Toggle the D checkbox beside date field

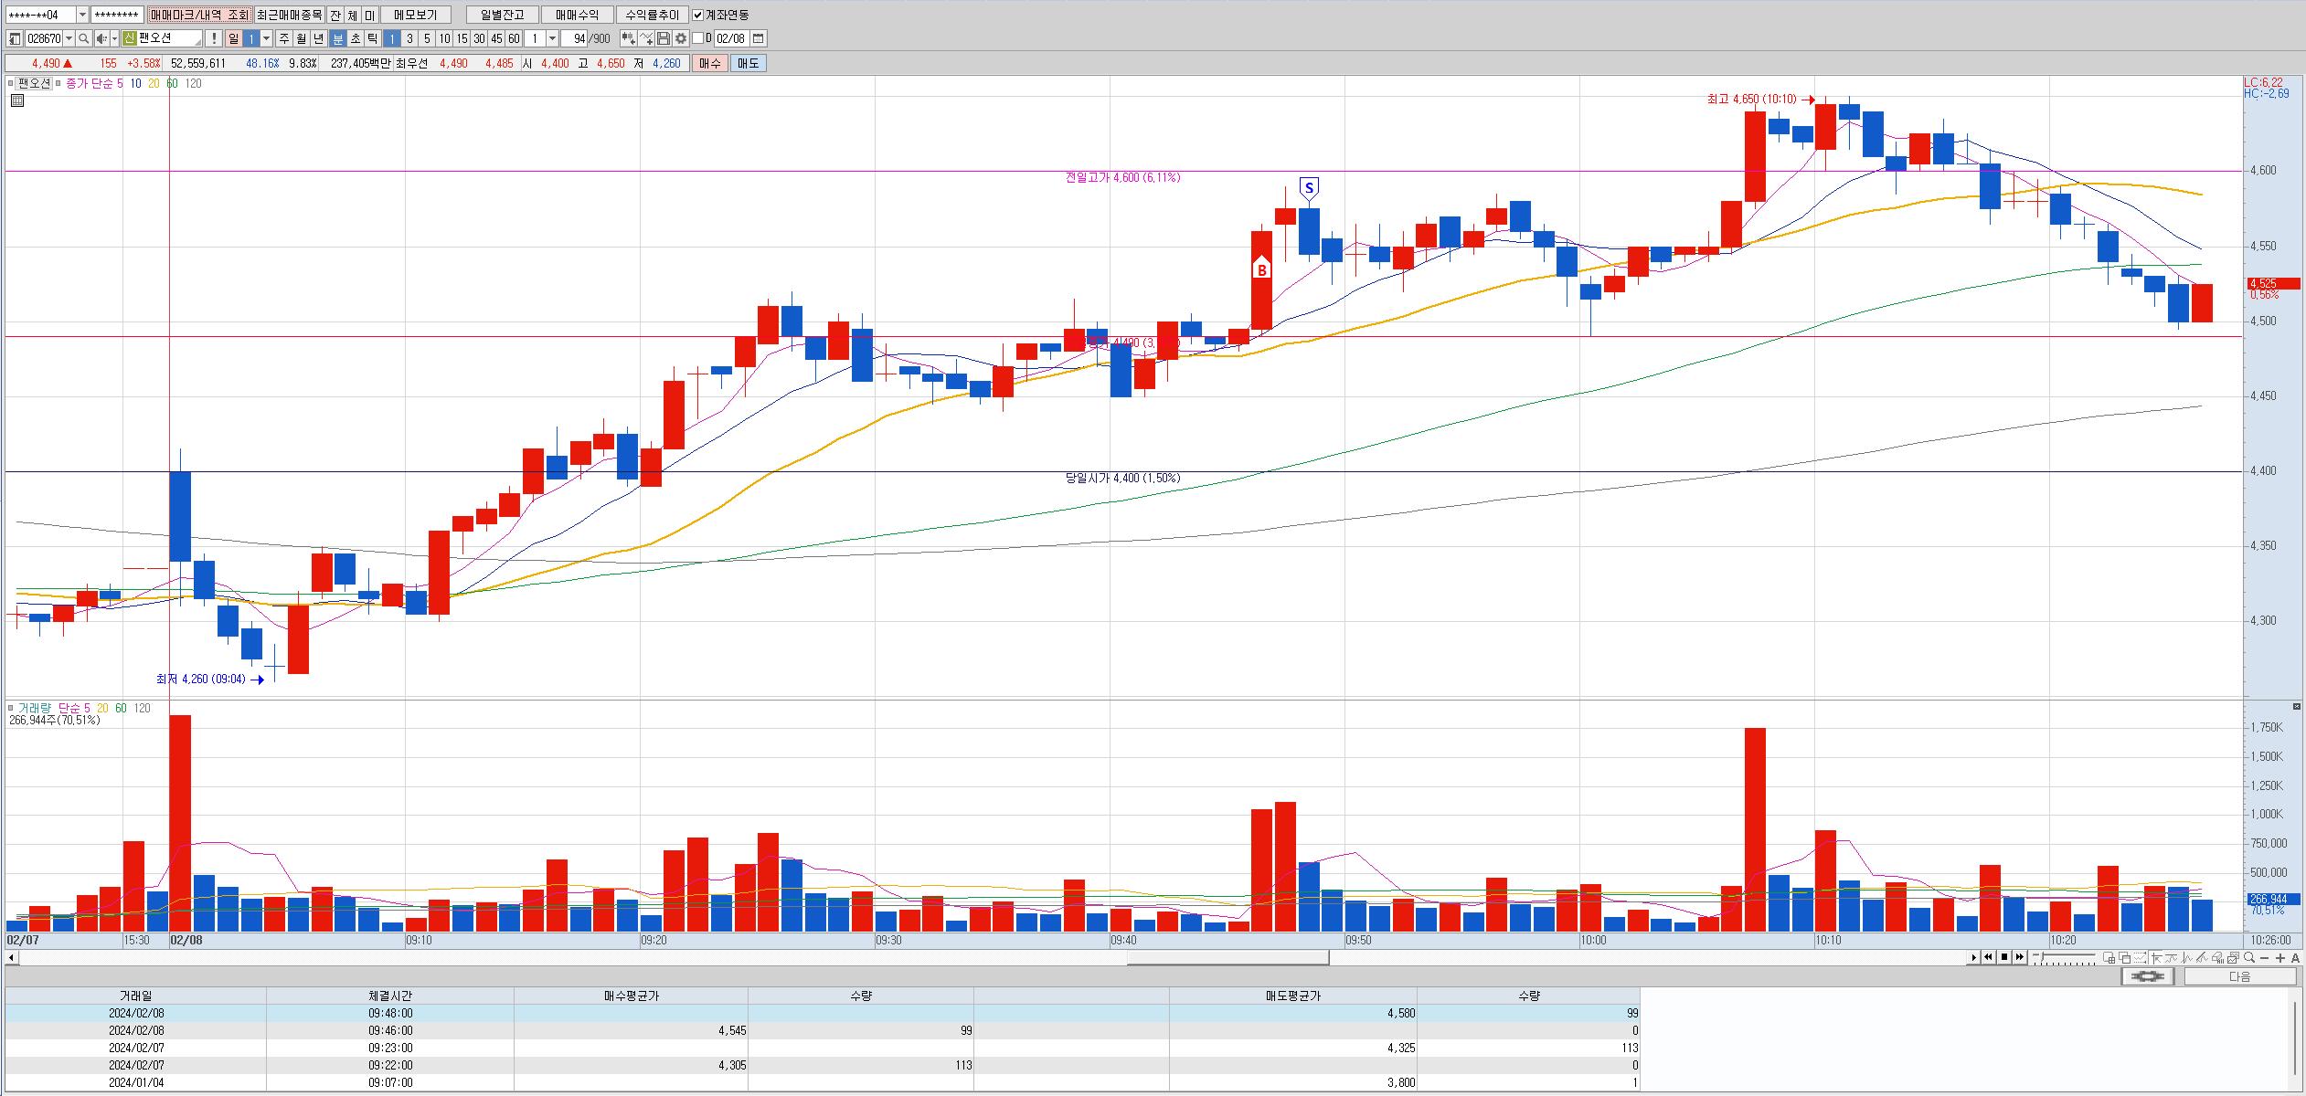(697, 38)
